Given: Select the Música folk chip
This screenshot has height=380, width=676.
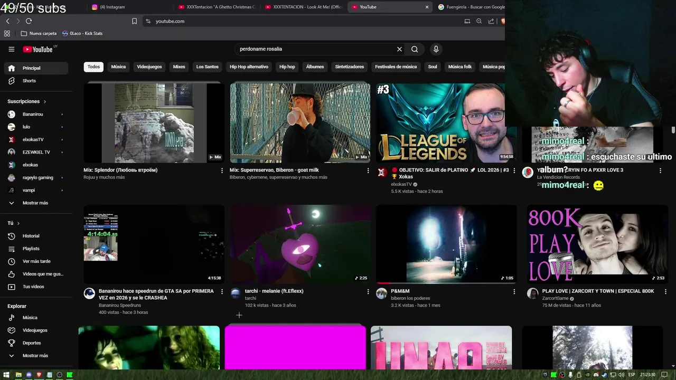Looking at the screenshot, I should point(459,67).
